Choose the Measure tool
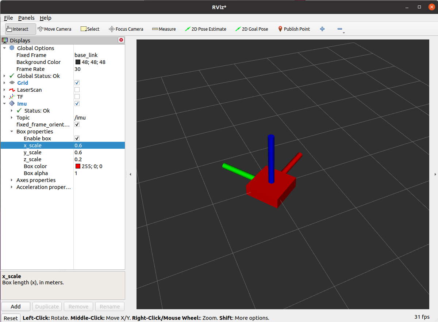438x322 pixels. click(x=164, y=29)
